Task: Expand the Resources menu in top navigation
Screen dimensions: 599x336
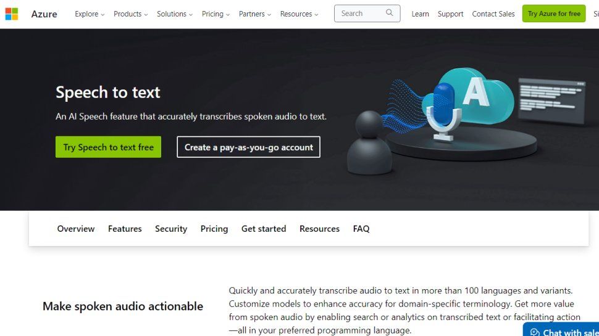Action: 299,14
